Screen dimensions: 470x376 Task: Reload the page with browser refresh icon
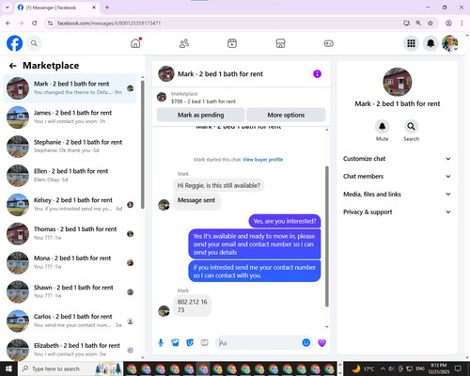click(x=35, y=23)
